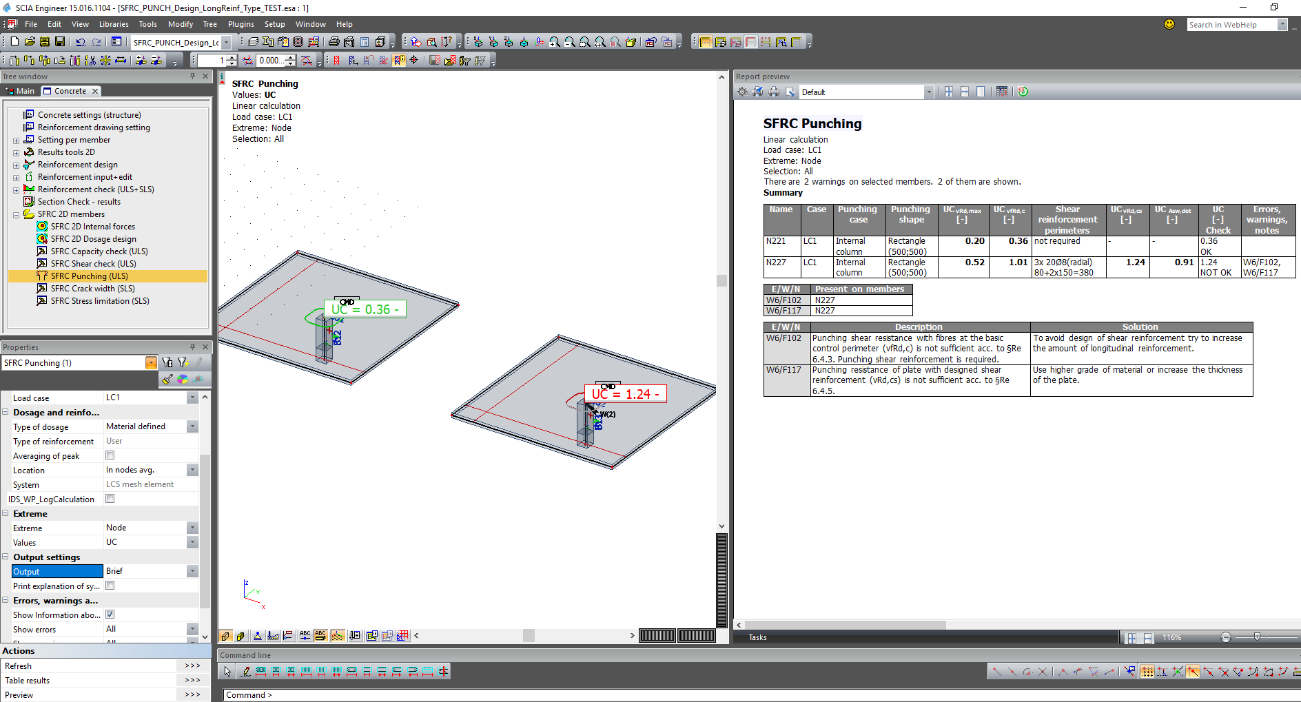Increase the value in the stepper showing 1

(x=232, y=57)
